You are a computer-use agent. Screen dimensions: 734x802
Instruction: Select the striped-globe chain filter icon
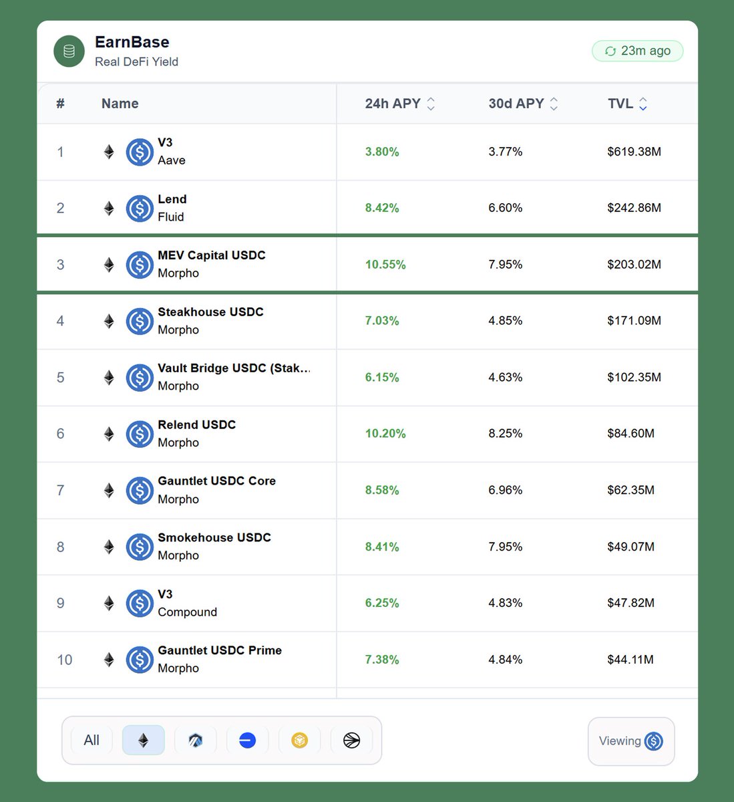click(351, 741)
